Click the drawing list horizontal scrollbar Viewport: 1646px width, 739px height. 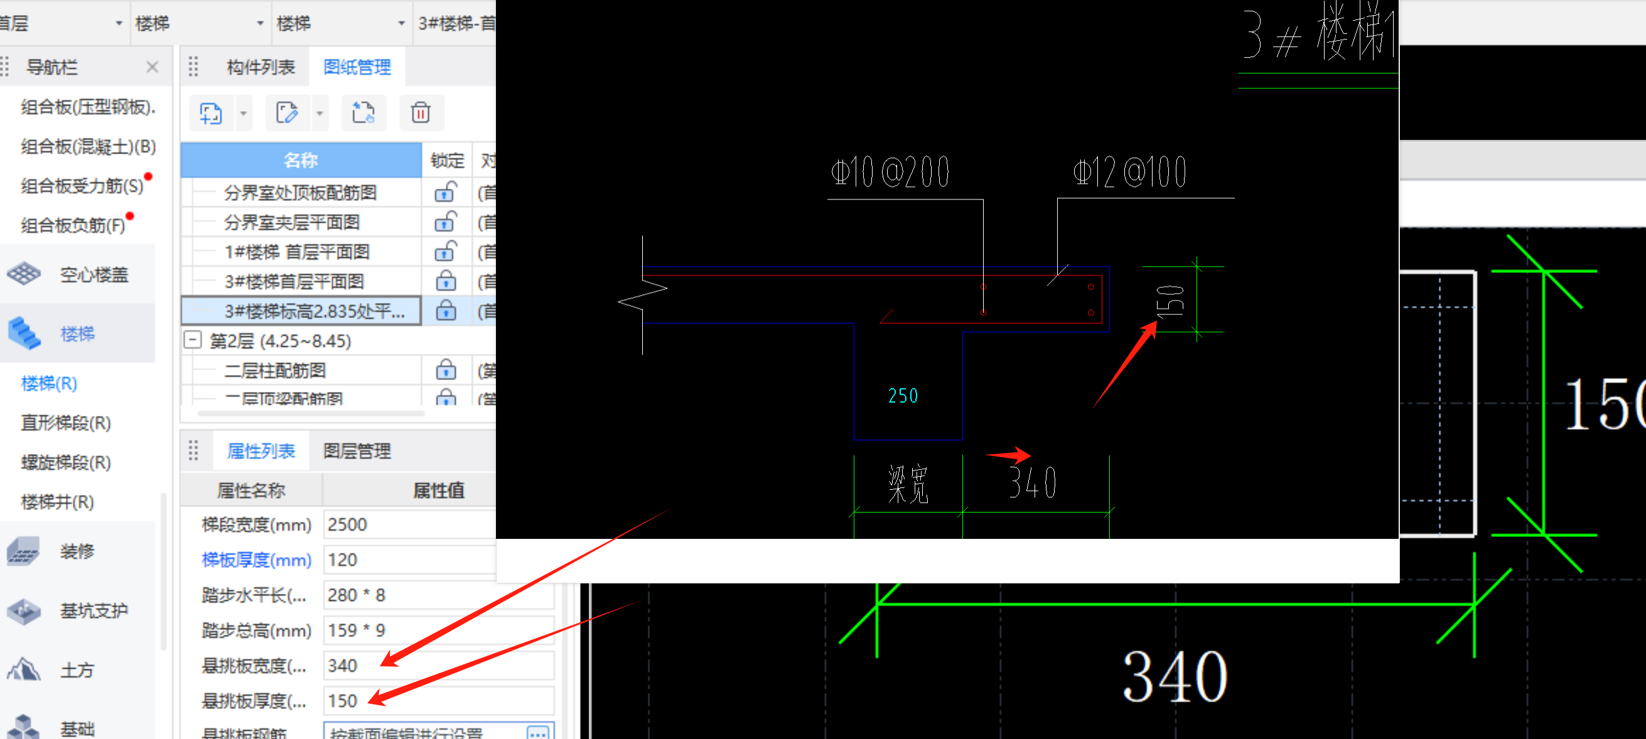(312, 413)
